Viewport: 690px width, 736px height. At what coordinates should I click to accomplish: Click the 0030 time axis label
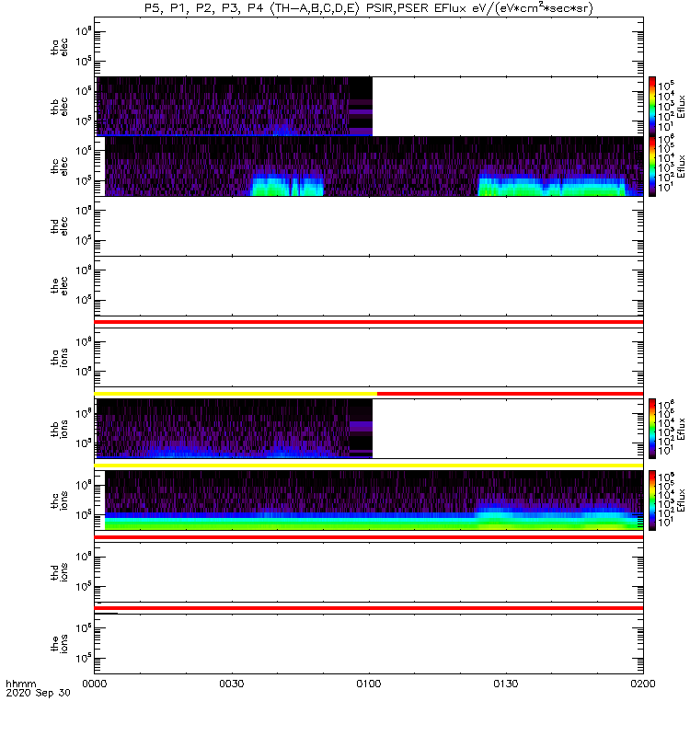(x=232, y=684)
